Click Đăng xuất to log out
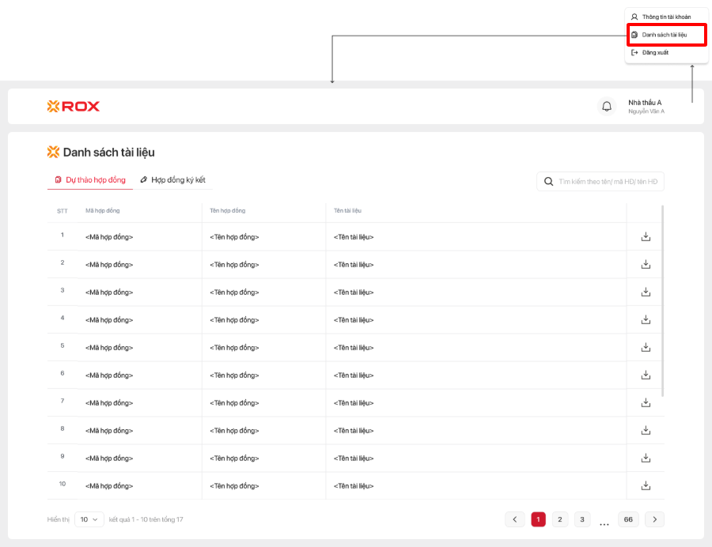 click(654, 52)
